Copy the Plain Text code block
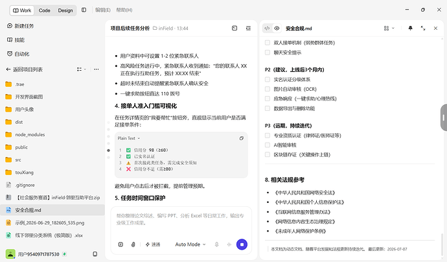This screenshot has height=262, width=447. 242,138
